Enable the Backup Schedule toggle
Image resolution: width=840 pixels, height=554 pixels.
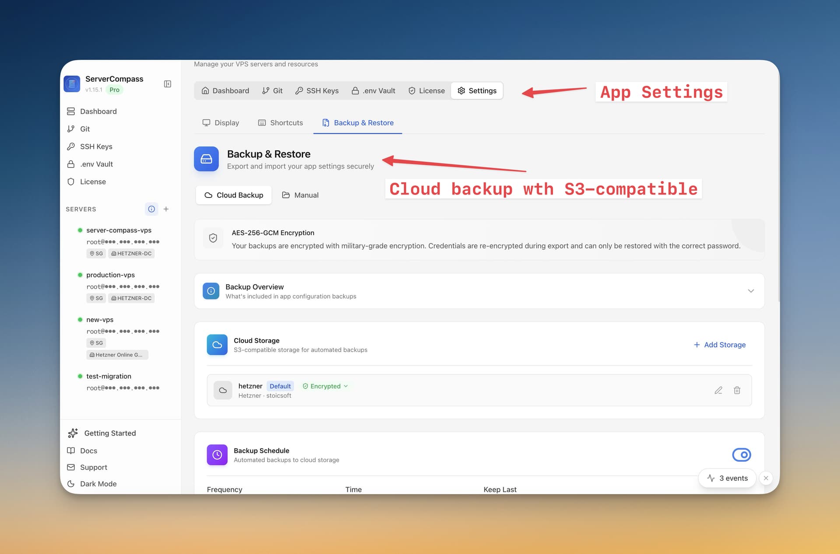coord(742,455)
